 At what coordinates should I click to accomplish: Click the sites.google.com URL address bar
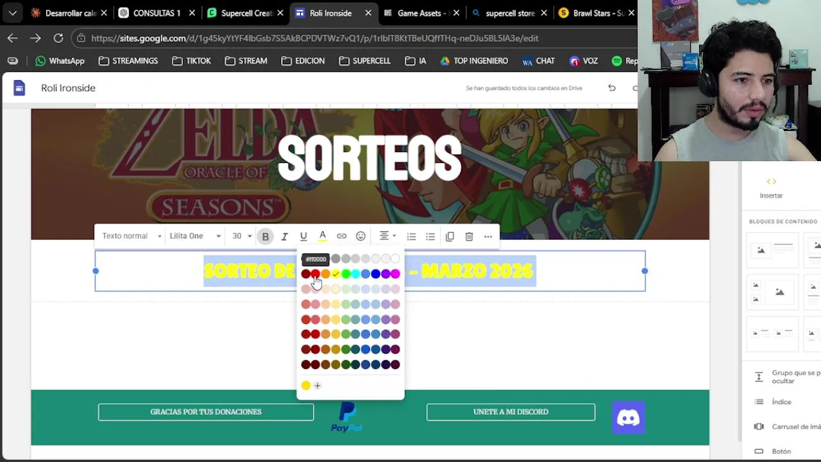pyautogui.click(x=314, y=38)
